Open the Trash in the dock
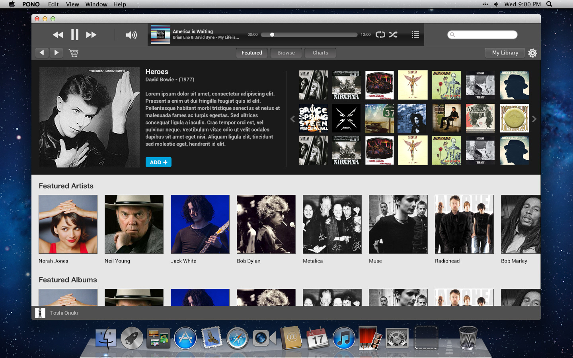 468,338
